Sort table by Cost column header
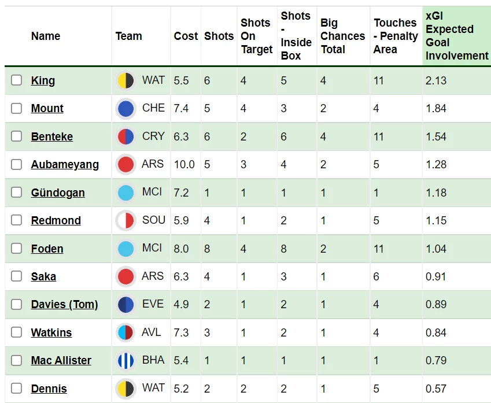The width and height of the screenshot is (491, 403). point(186,36)
